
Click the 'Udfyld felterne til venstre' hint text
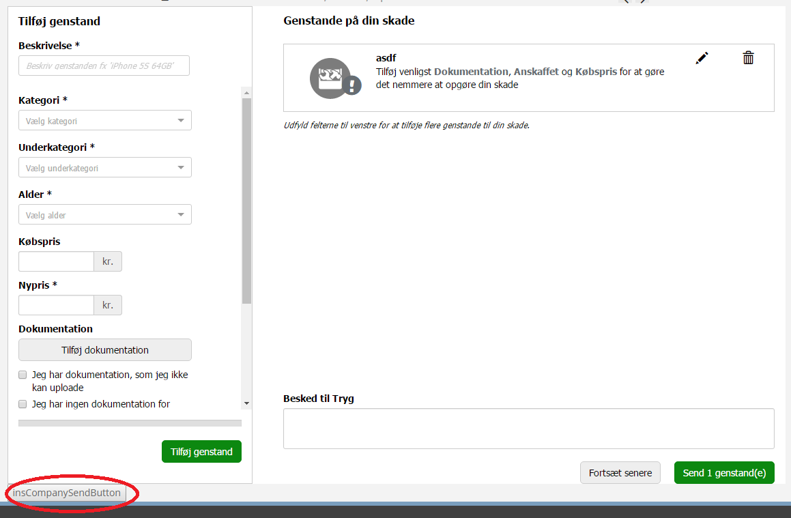[x=407, y=125]
